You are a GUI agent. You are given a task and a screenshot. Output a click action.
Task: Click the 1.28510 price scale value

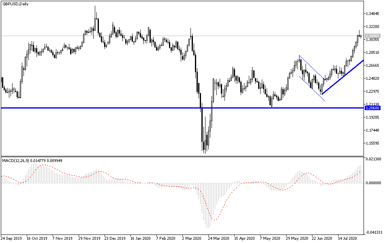[x=372, y=52]
